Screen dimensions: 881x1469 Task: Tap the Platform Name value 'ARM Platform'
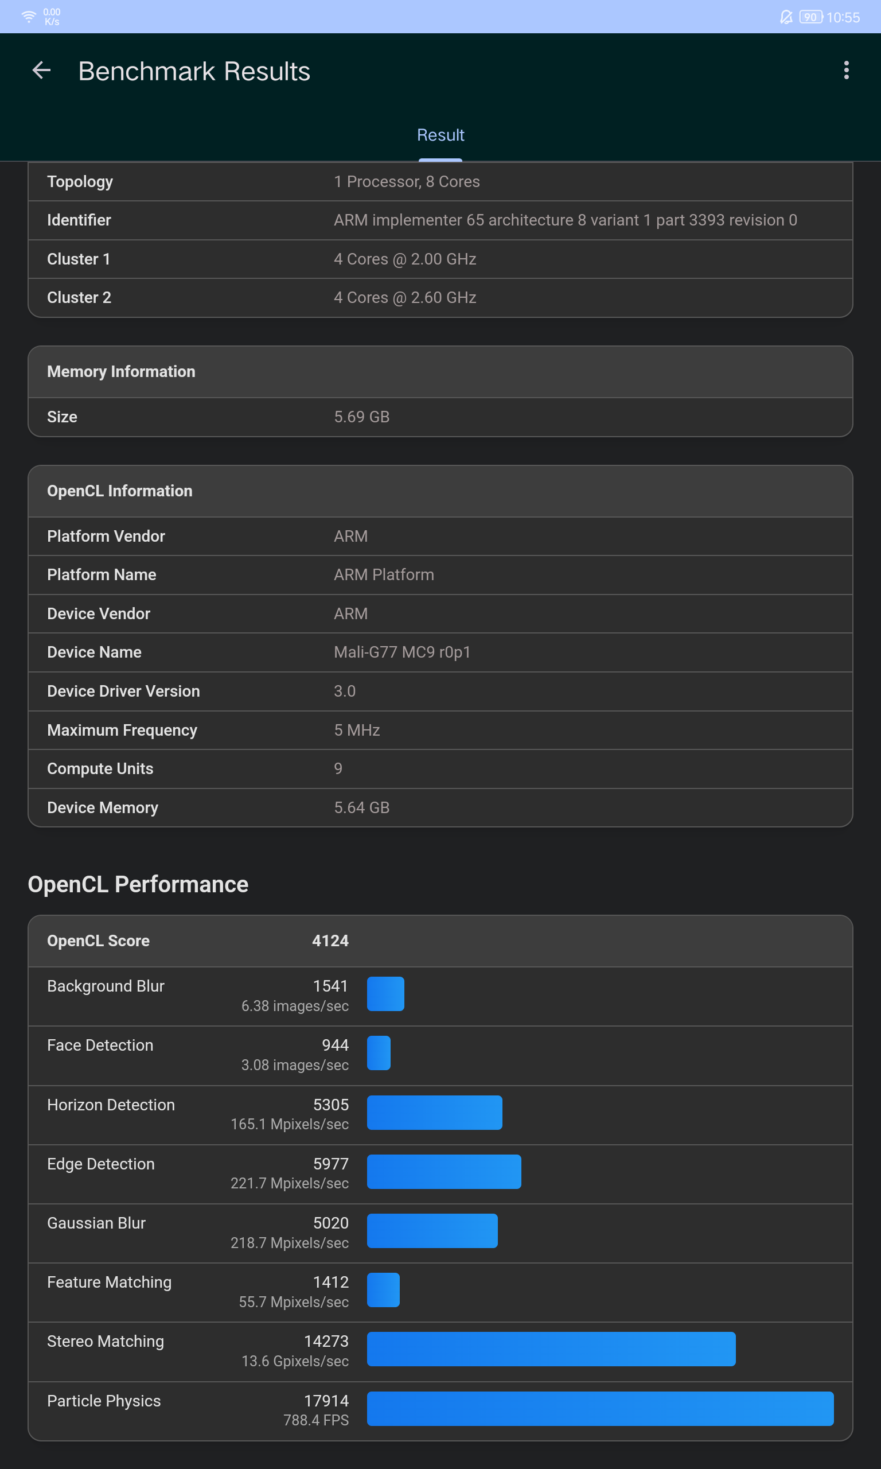(384, 575)
